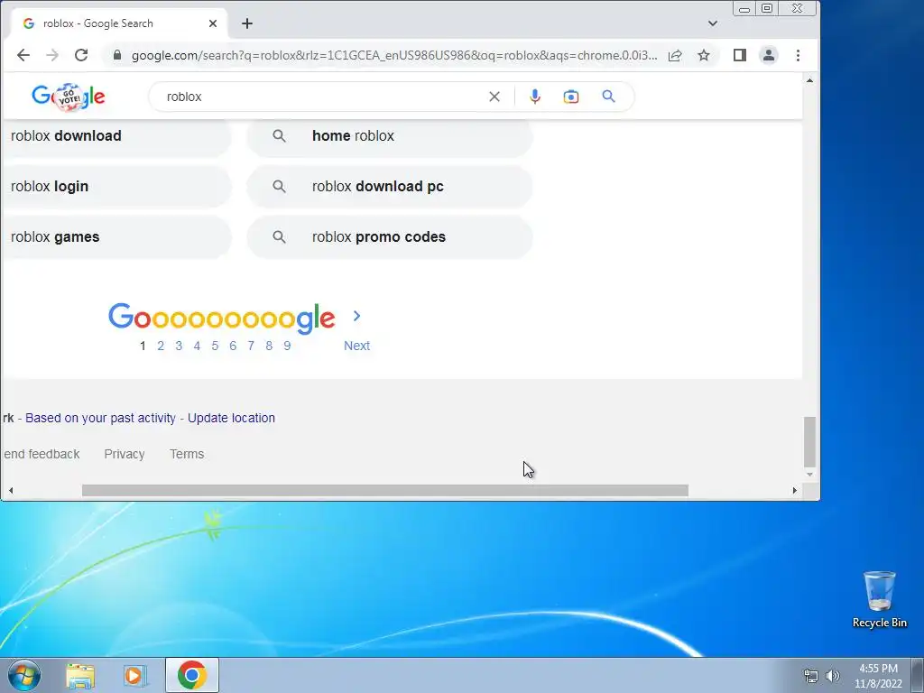This screenshot has width=924, height=693.
Task: Select the home roblox suggestion
Action: (x=390, y=136)
